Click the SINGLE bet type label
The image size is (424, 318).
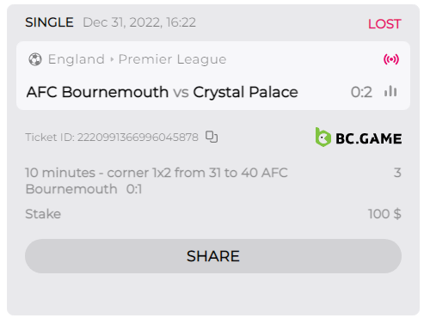(49, 22)
